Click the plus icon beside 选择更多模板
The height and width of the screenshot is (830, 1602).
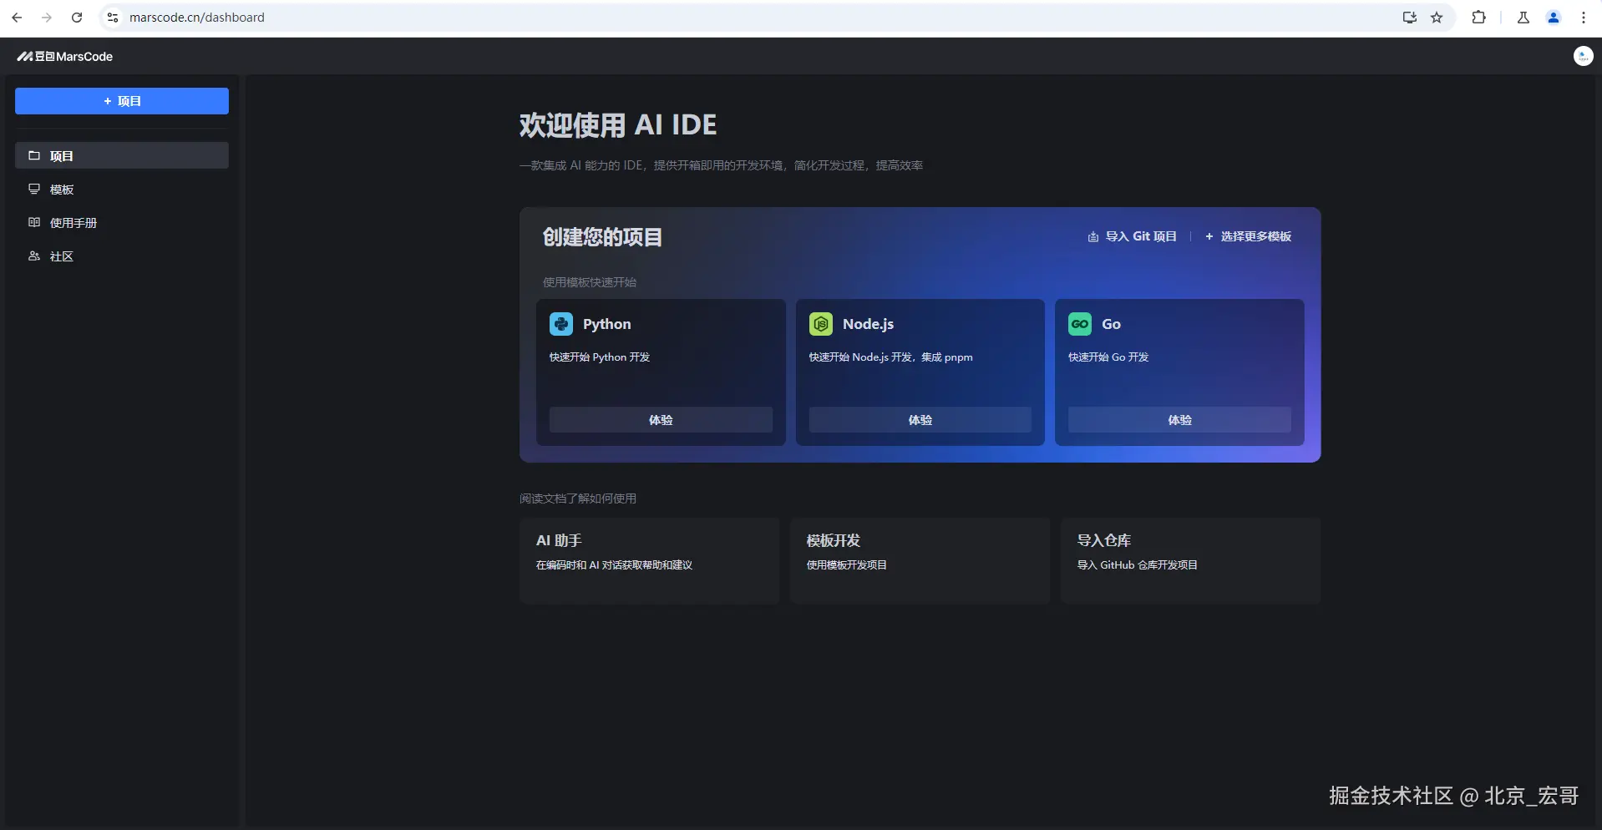(x=1209, y=237)
